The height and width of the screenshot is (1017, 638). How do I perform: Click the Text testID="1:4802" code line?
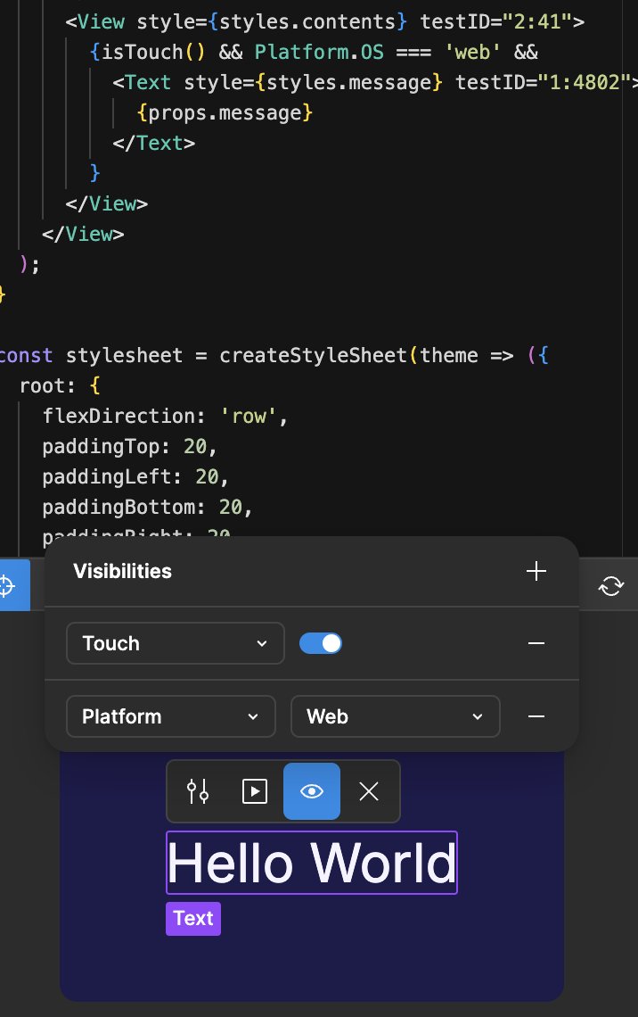[375, 82]
